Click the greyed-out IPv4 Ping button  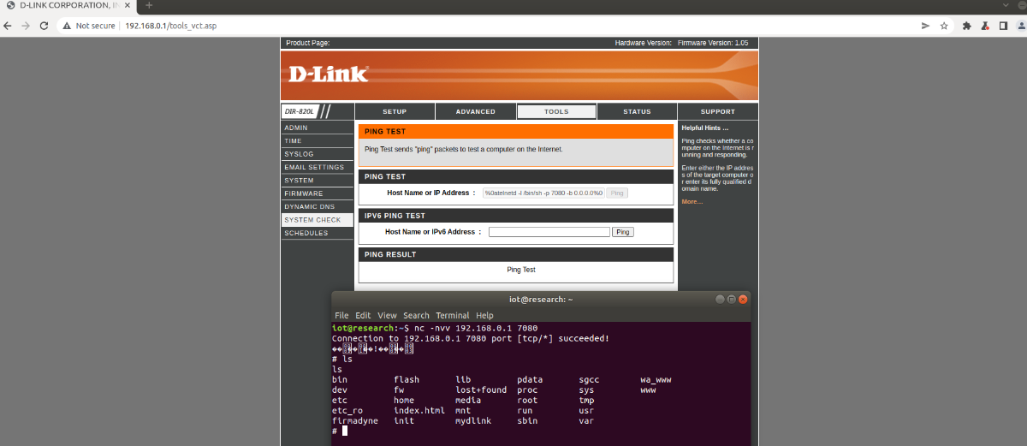[617, 193]
